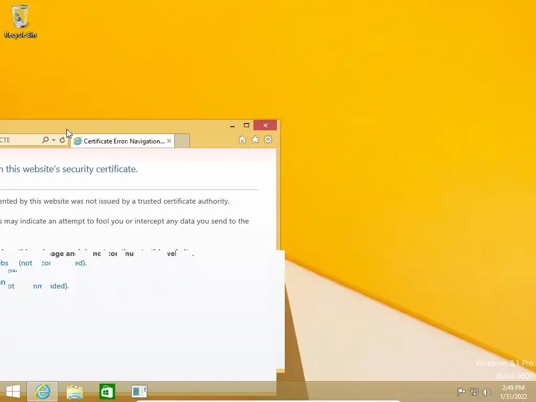Image resolution: width=536 pixels, height=402 pixels.
Task: Refresh the page with the reload icon
Action: (62, 140)
